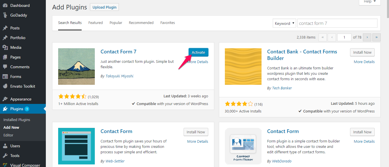Click the Posts pushpin icon
Image resolution: width=389 pixels, height=167 pixels.
coord(5,28)
